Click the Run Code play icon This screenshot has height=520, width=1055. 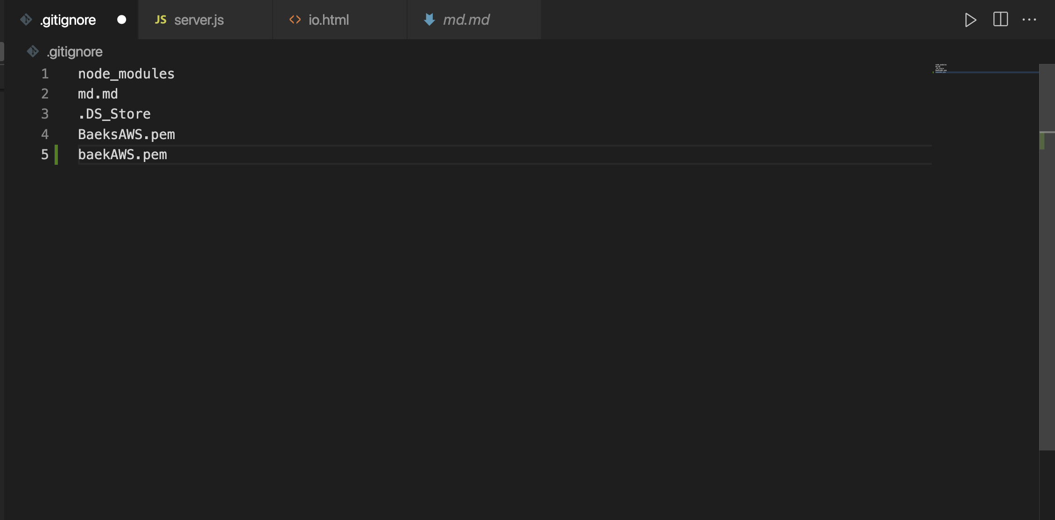[971, 20]
